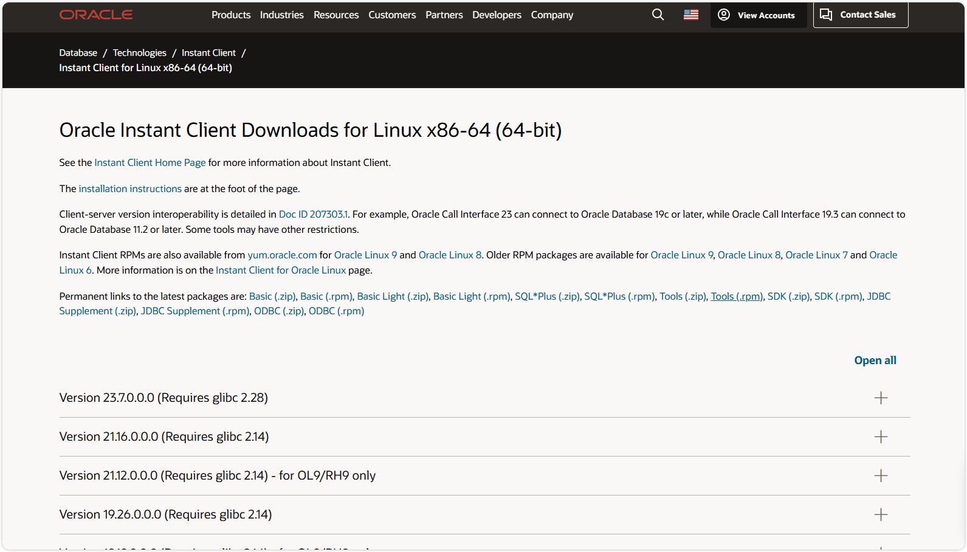
Task: Go to Technologies breadcrumb
Action: click(x=139, y=53)
